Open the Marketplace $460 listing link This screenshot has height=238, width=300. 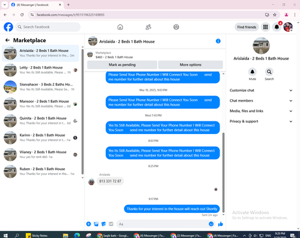pyautogui.click(x=114, y=57)
